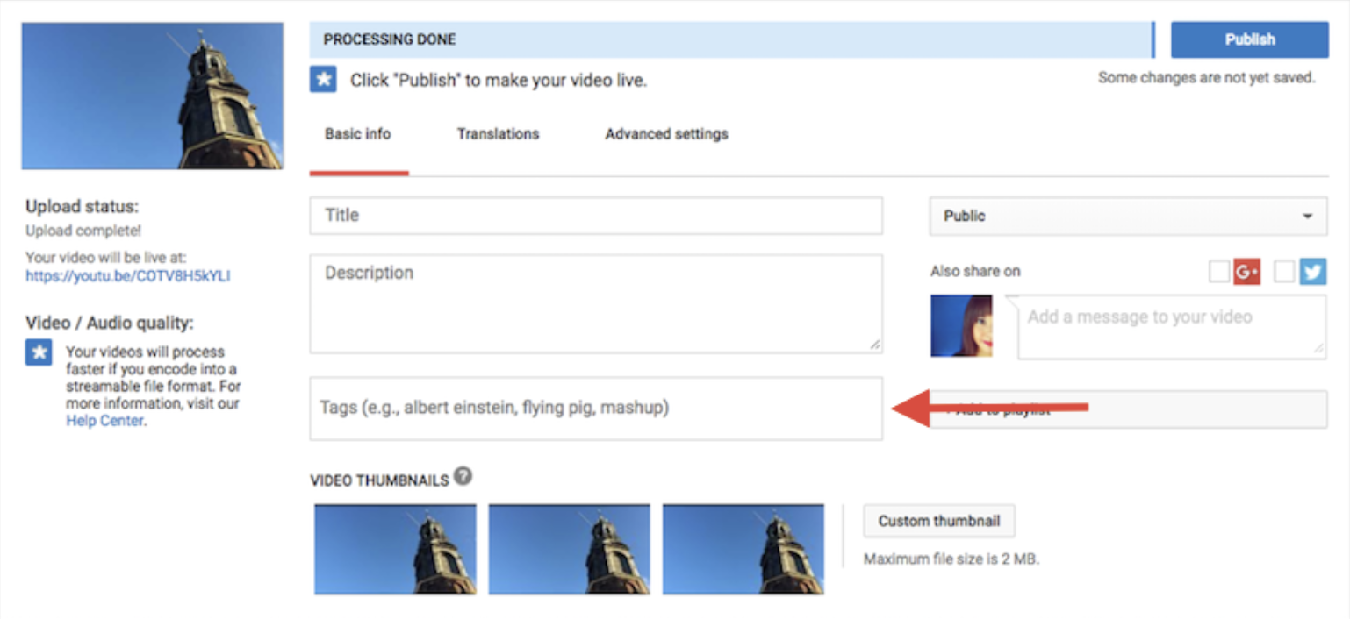Focus the Tags input field
The height and width of the screenshot is (619, 1350).
pos(596,409)
